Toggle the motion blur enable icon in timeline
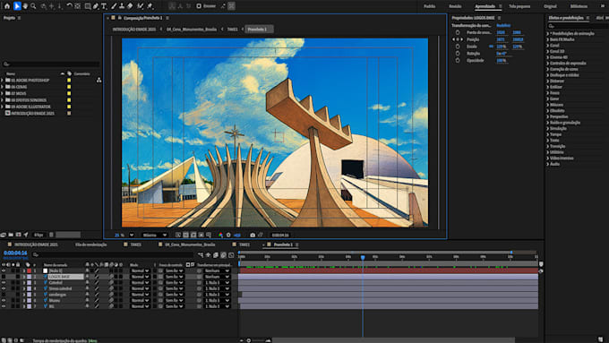This screenshot has width=609, height=343. click(x=223, y=255)
